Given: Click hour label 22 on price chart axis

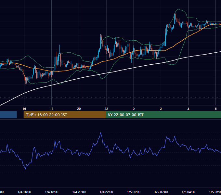Looking at the screenshot, I should 106,109.
